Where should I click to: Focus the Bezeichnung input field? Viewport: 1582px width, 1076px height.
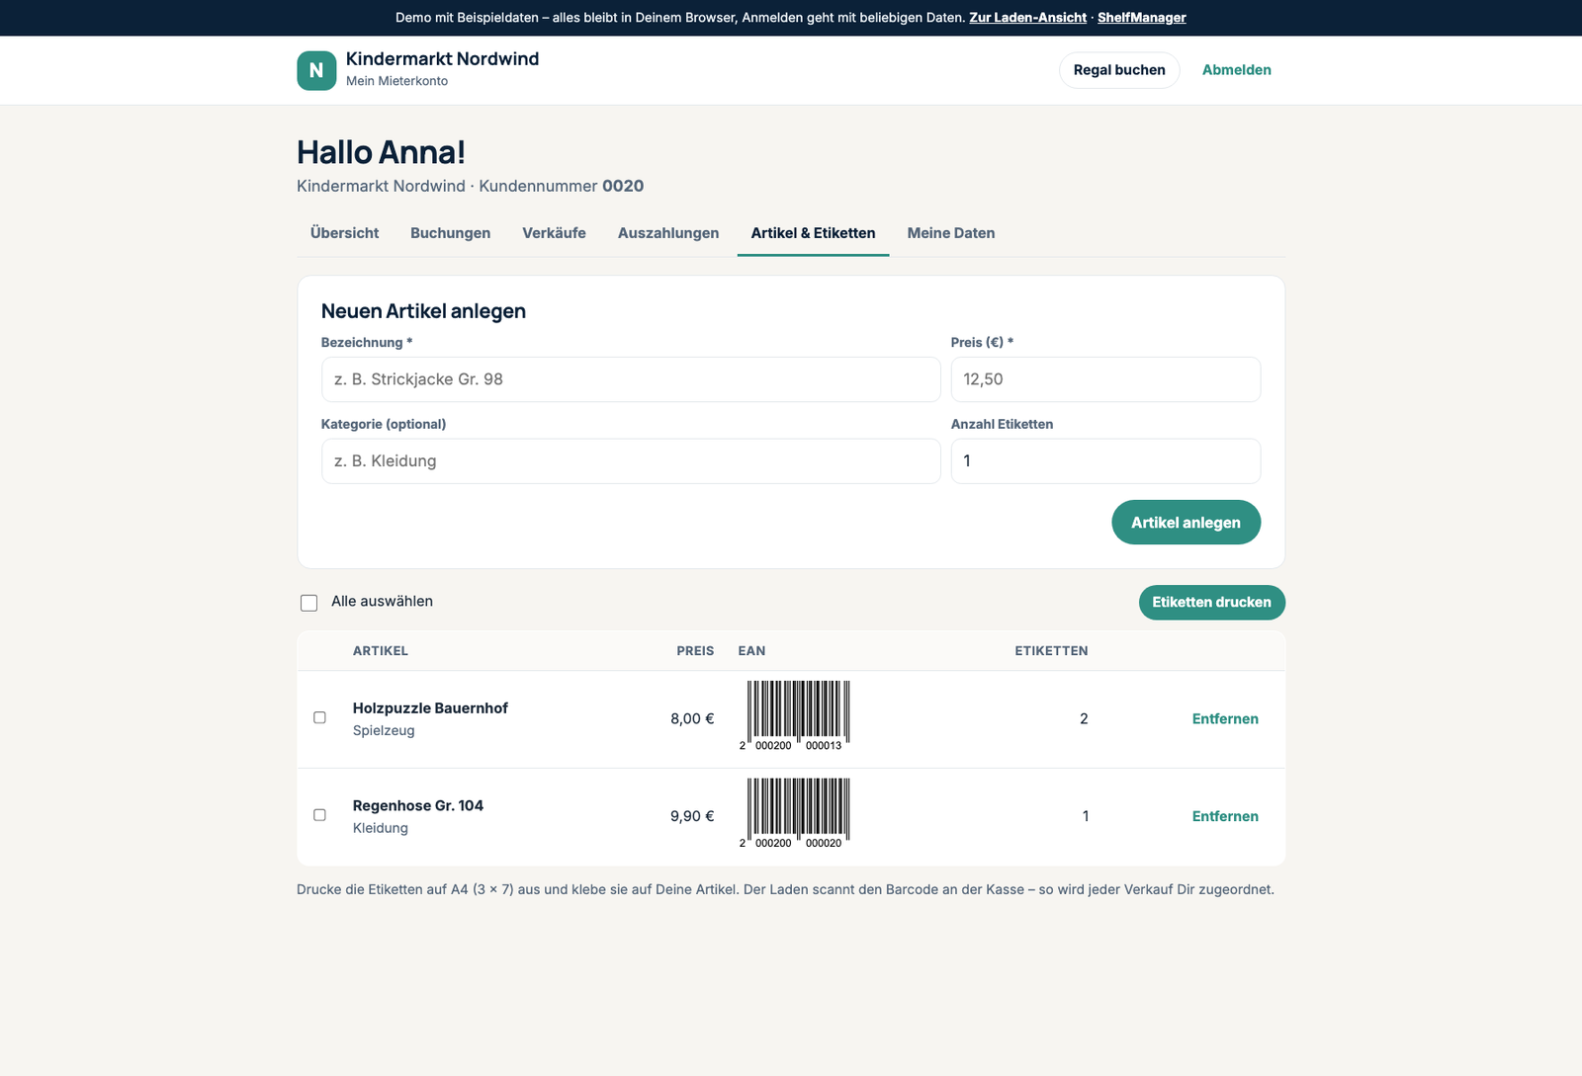click(631, 379)
